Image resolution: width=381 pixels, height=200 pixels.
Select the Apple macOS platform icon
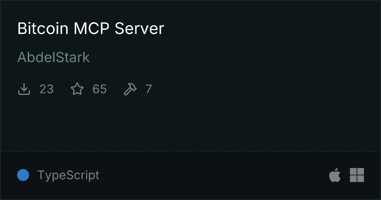click(335, 175)
